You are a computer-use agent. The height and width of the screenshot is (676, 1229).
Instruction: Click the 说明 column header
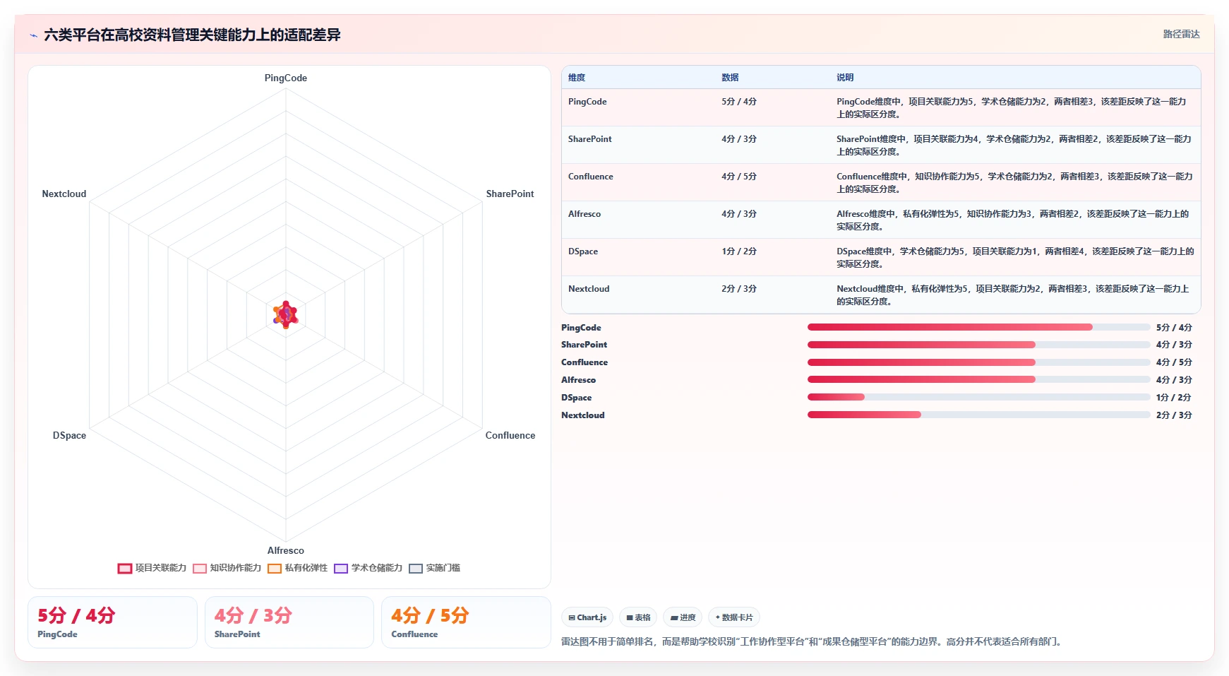click(x=845, y=78)
